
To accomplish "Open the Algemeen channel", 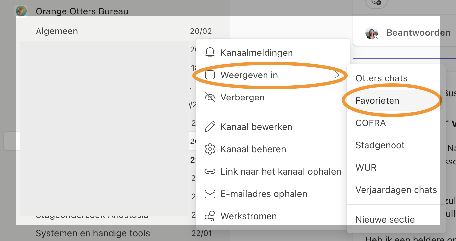I will (57, 31).
